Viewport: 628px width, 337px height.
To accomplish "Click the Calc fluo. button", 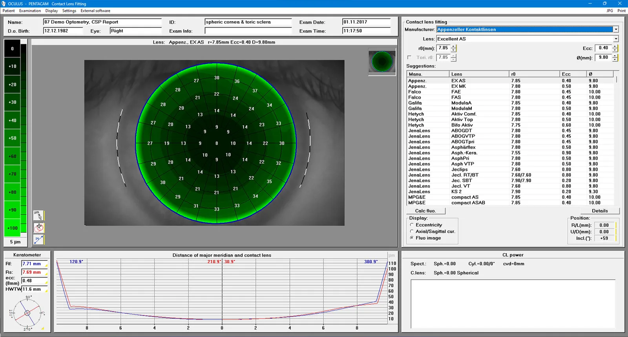I will pyautogui.click(x=425, y=211).
